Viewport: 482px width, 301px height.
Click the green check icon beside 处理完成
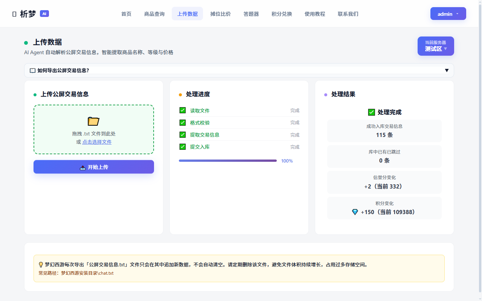coord(371,112)
